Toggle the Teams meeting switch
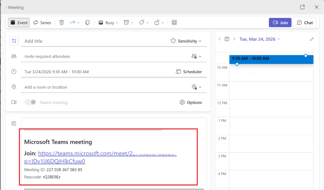Screen dimensions: 324x190 point(30,102)
